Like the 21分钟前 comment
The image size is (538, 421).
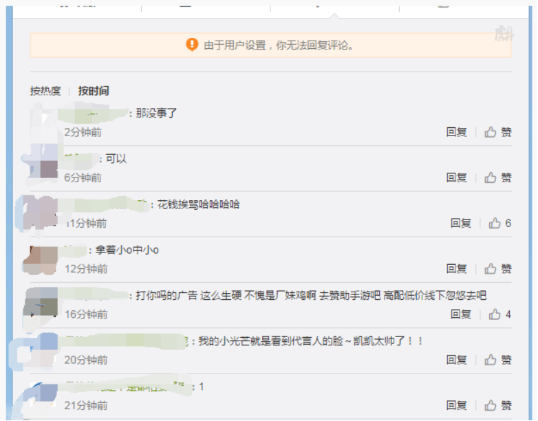click(498, 406)
